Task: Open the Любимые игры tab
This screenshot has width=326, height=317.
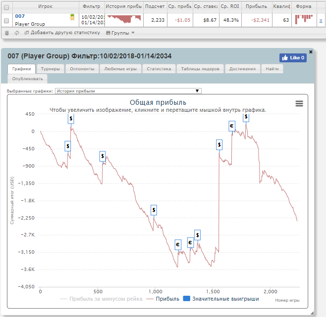Action: point(120,69)
